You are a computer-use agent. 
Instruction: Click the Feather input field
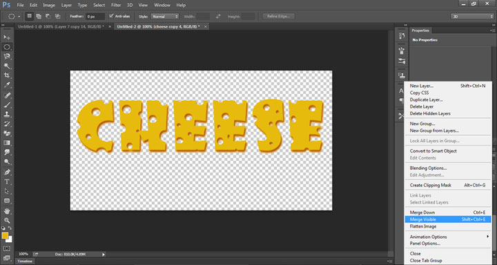pos(95,17)
